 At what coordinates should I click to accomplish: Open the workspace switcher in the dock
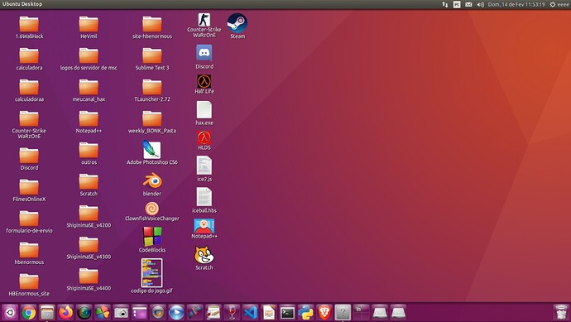coord(362,313)
